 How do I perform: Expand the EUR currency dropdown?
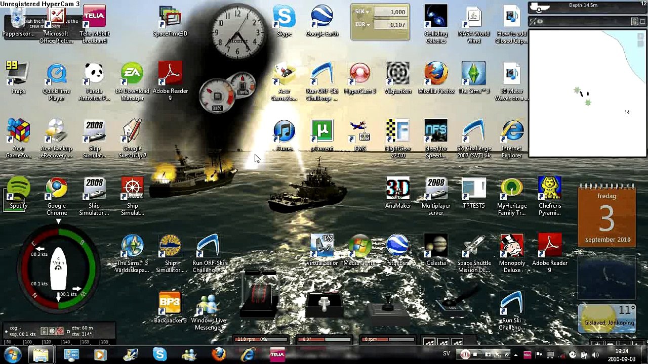point(362,24)
